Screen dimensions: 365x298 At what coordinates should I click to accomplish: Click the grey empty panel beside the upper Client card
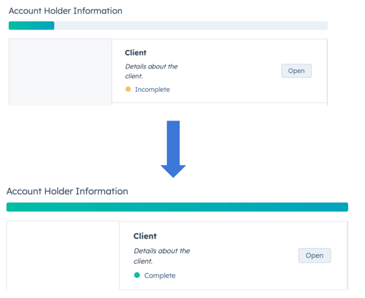60,72
